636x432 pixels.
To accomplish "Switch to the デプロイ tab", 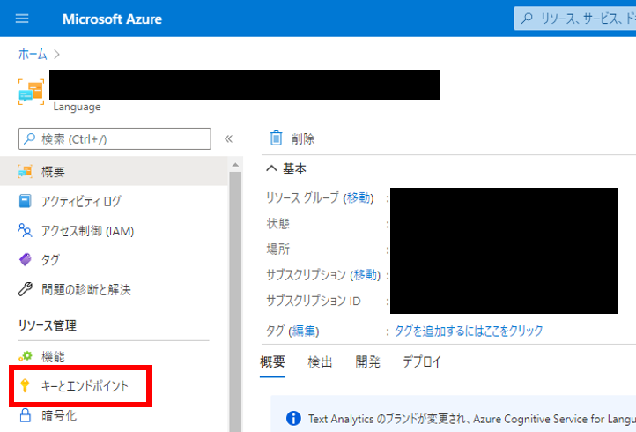I will tap(422, 361).
